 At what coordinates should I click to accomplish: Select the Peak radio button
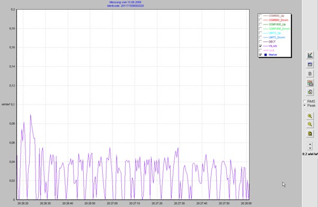[x=305, y=106]
